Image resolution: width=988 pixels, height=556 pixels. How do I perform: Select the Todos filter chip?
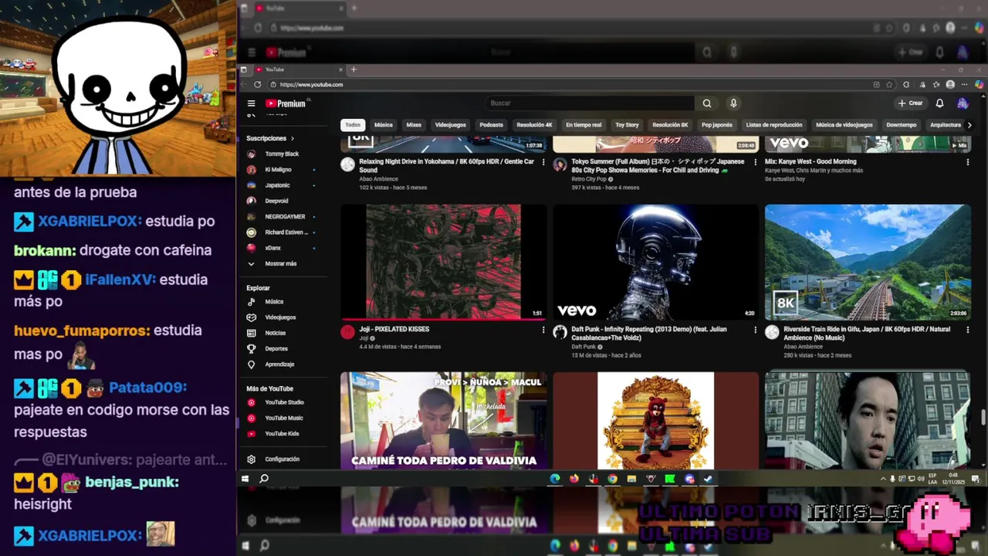353,124
